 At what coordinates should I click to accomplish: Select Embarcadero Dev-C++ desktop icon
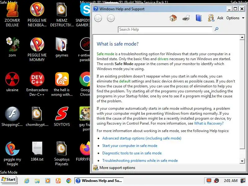point(37,84)
